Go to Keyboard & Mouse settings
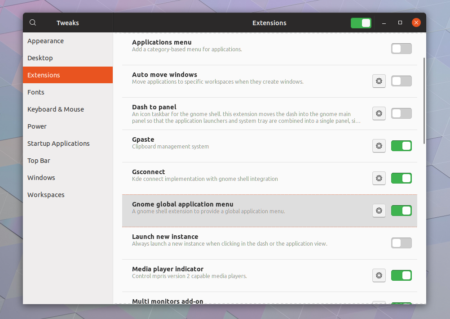Image resolution: width=450 pixels, height=319 pixels. point(56,109)
